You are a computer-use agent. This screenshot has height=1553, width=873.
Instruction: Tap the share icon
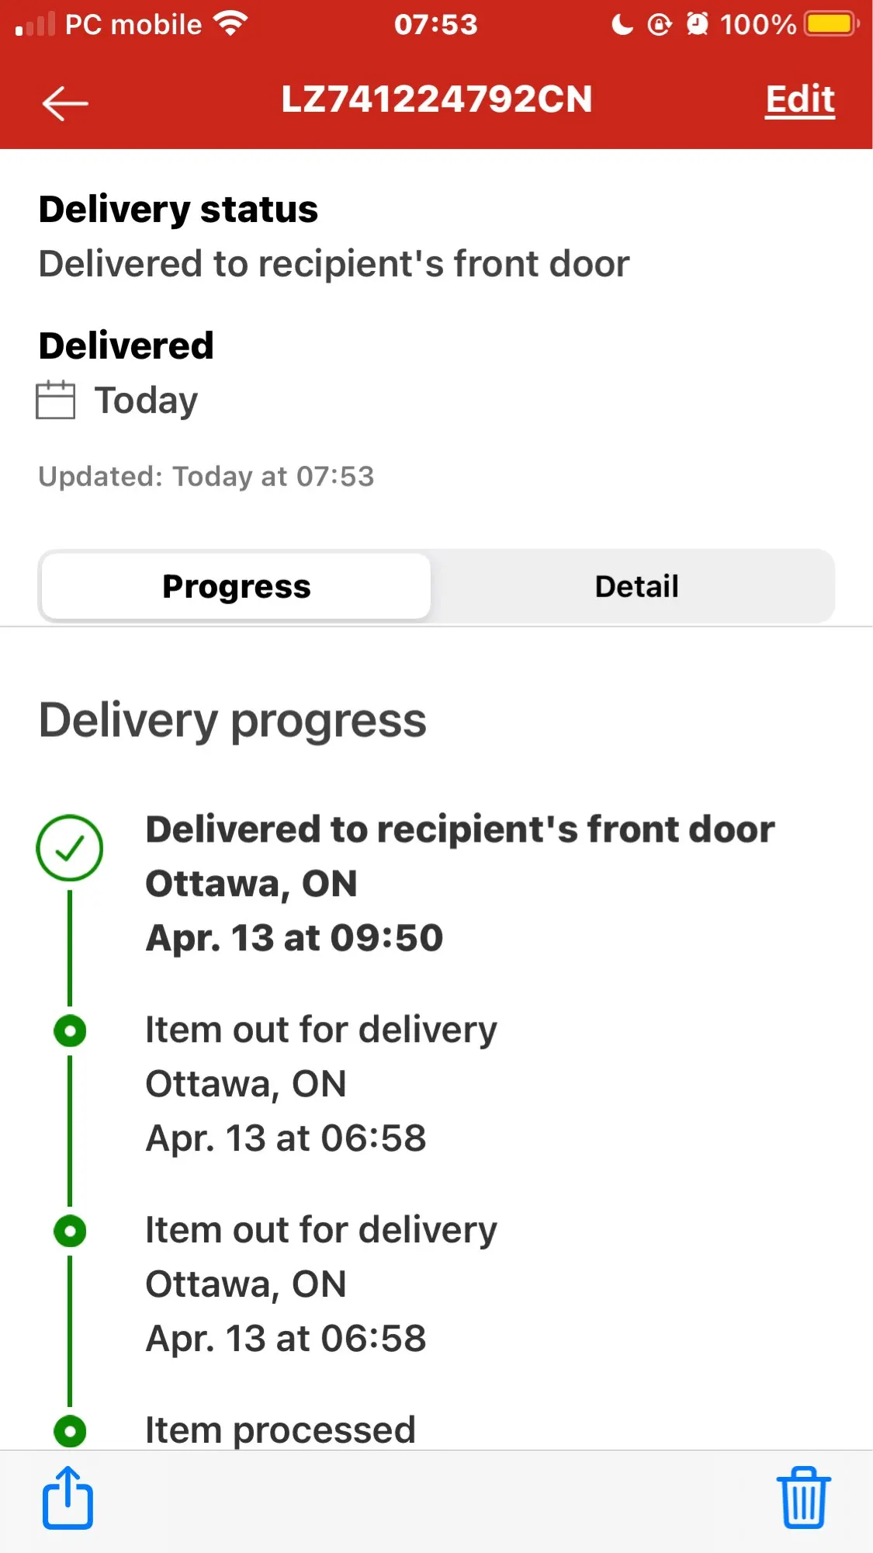point(68,1498)
